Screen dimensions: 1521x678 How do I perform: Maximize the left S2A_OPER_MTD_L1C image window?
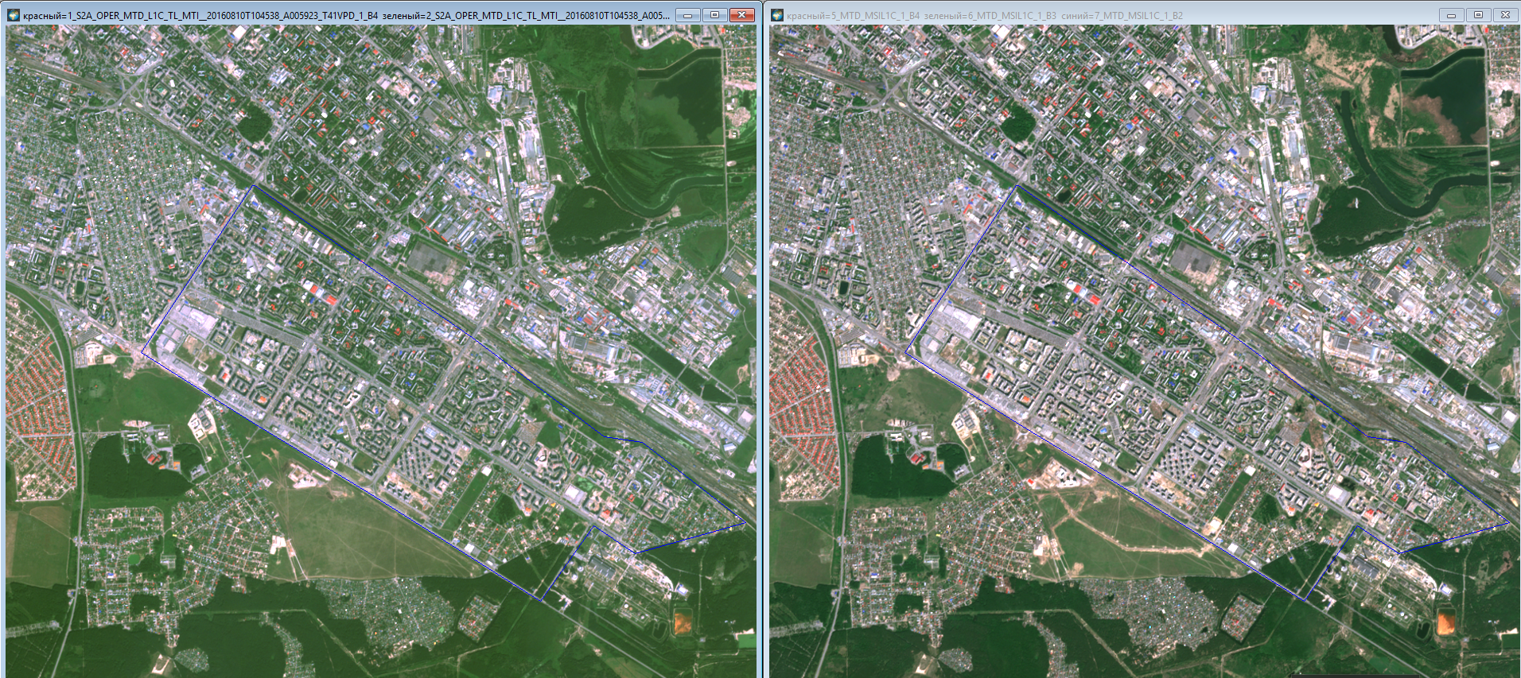coord(714,15)
